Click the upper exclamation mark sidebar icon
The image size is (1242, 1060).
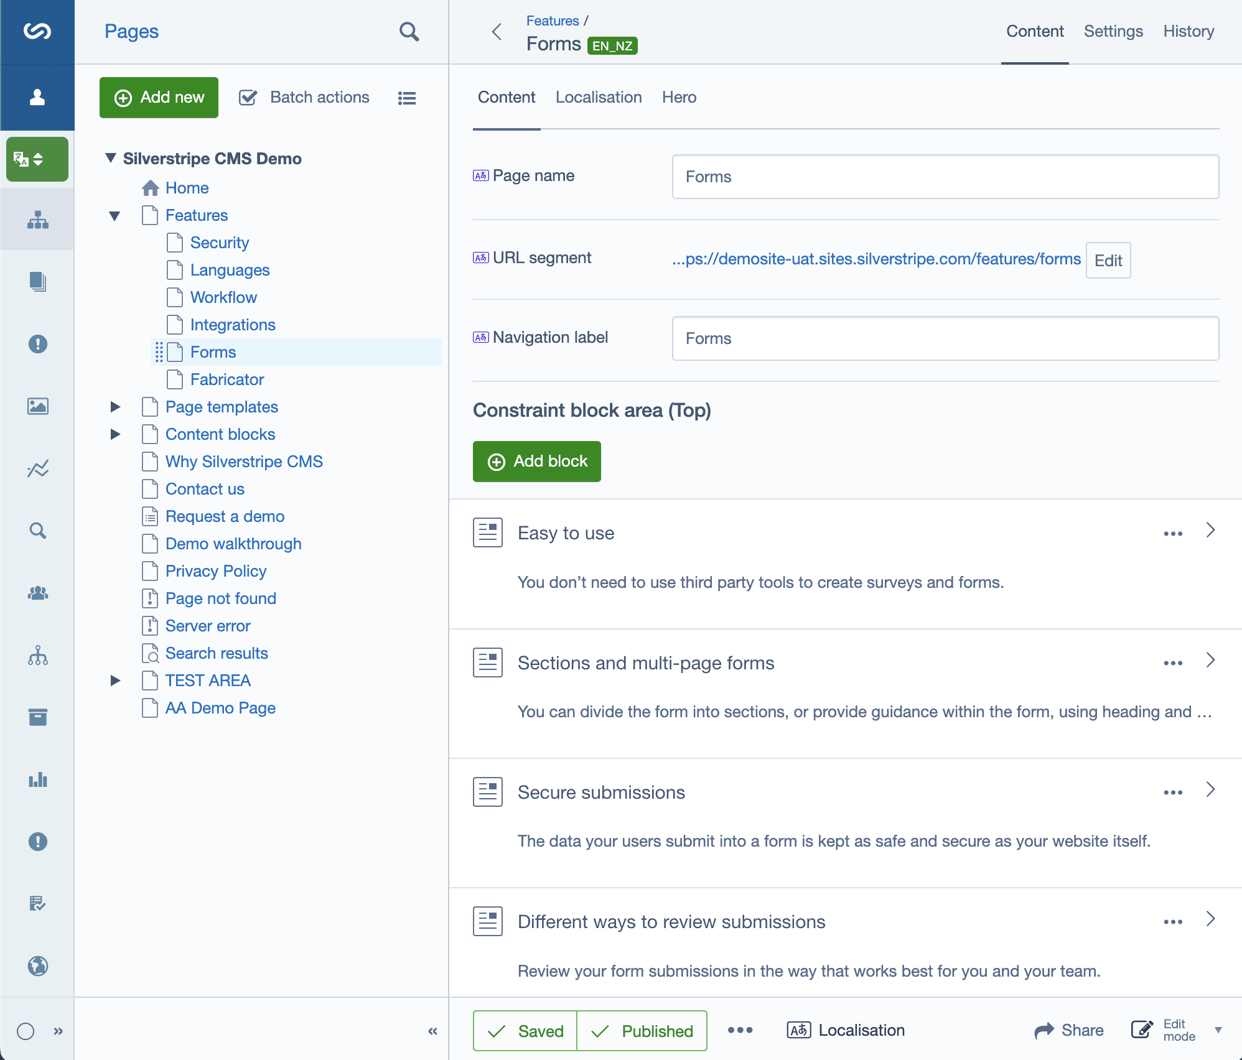coord(38,344)
